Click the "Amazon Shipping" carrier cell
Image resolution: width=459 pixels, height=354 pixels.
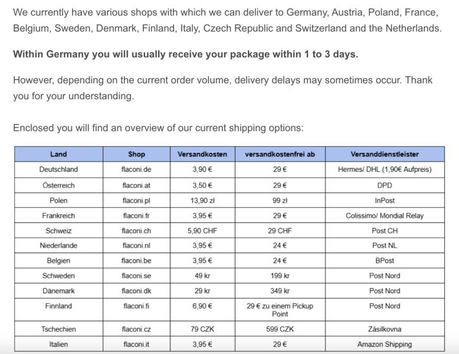coord(385,345)
